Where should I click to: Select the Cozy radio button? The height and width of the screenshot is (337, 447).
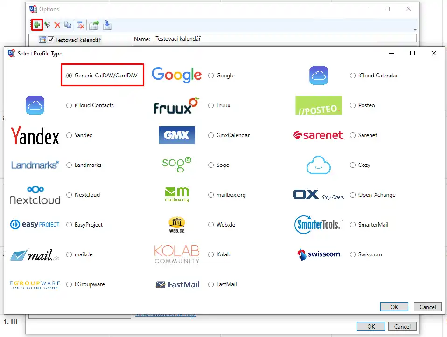click(x=353, y=165)
